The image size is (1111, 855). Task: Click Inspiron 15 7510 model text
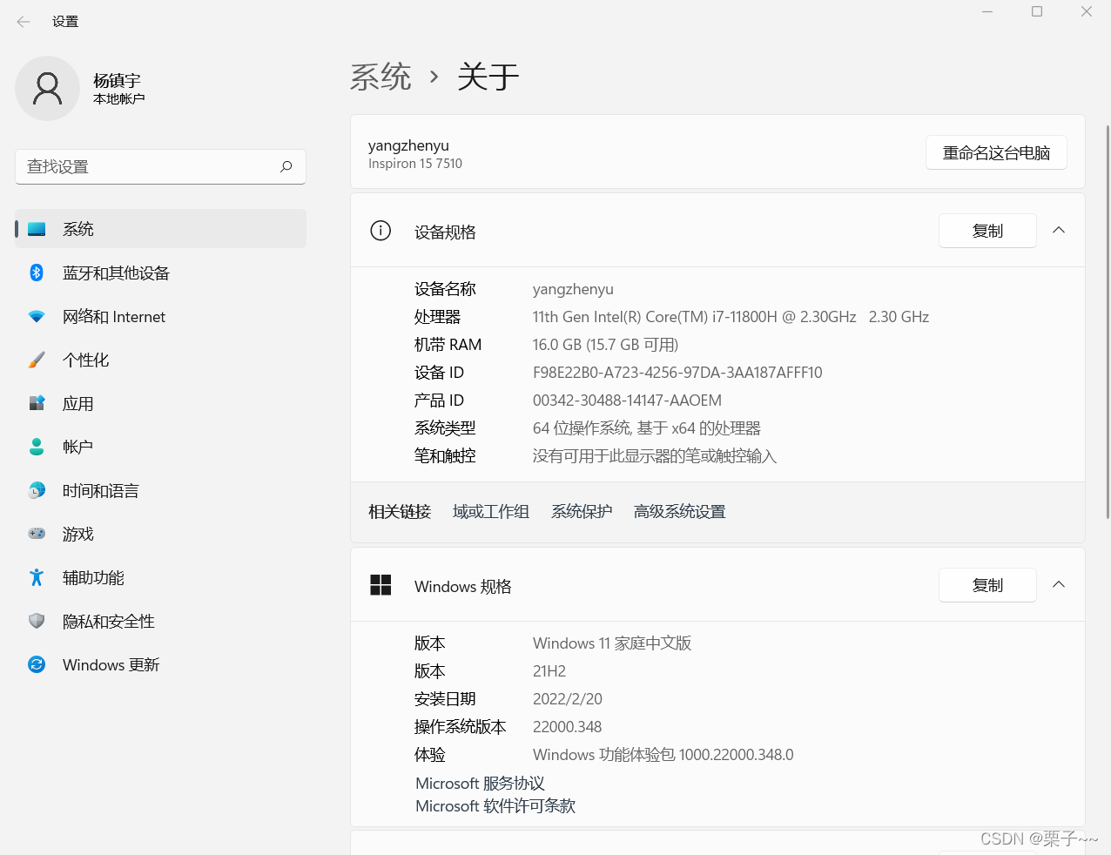[415, 164]
